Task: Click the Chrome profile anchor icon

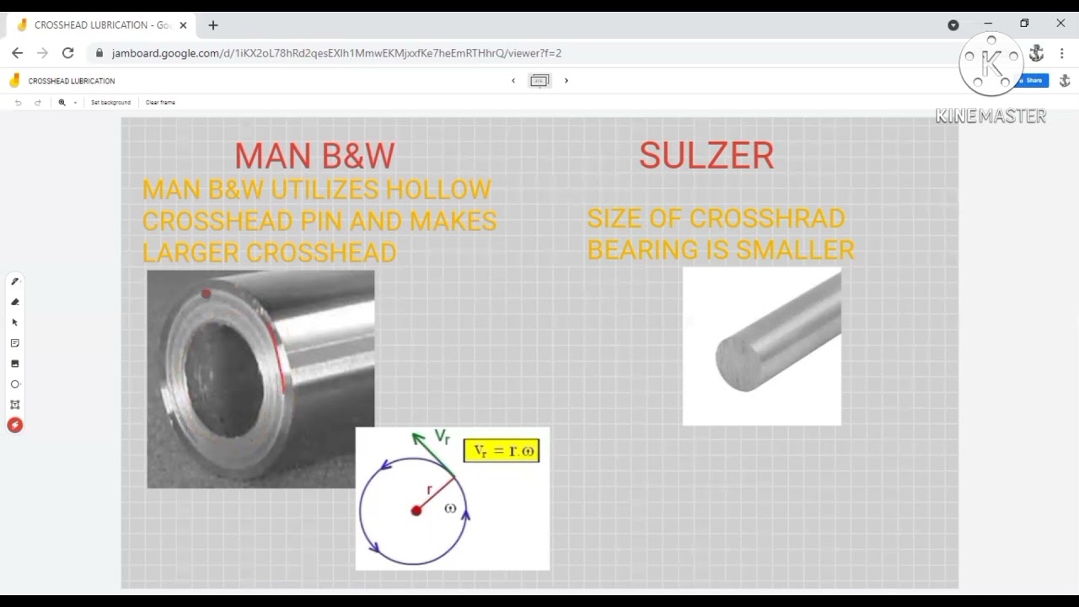Action: click(1037, 53)
